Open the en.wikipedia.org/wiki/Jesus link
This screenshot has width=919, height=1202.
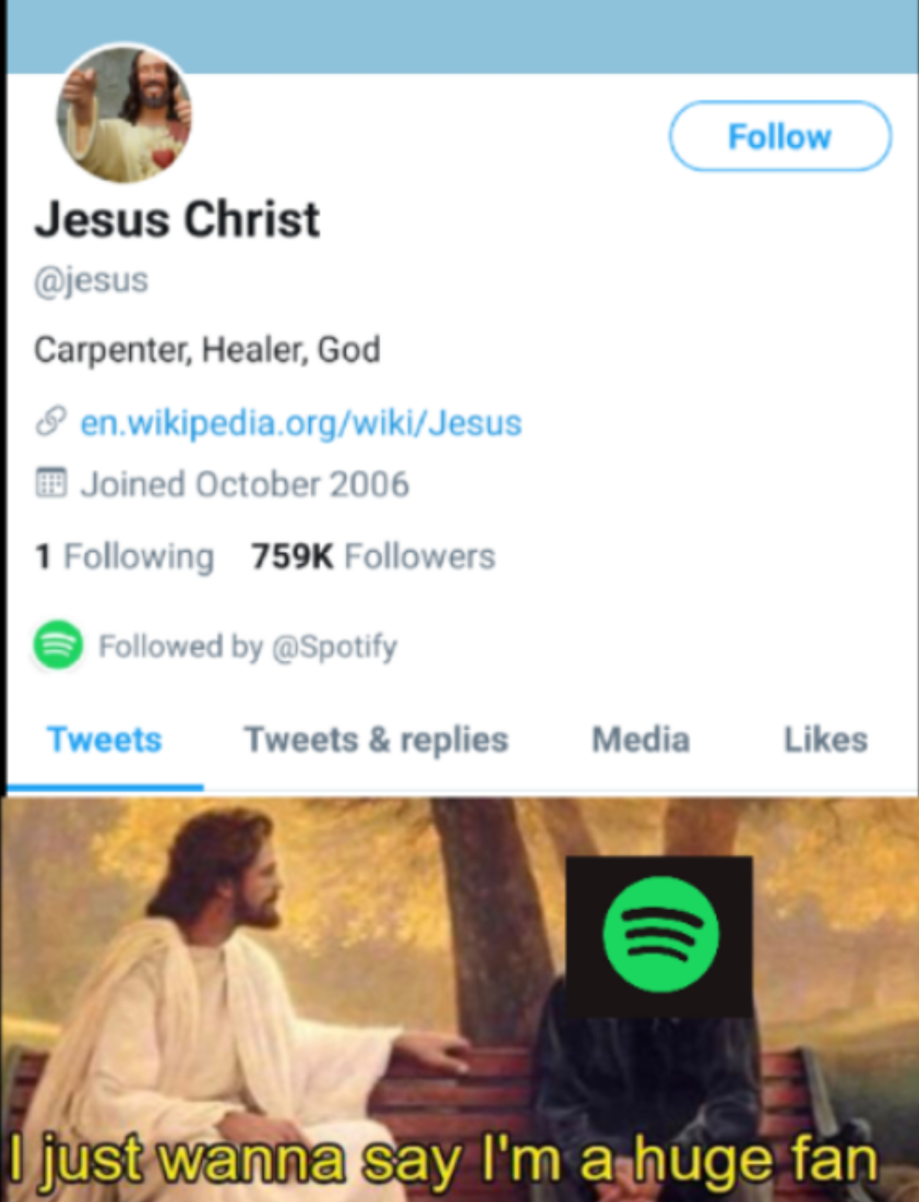click(x=300, y=423)
